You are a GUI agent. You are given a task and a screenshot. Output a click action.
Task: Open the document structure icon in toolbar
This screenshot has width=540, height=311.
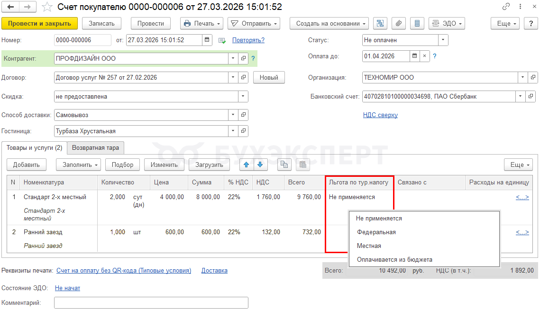click(380, 23)
